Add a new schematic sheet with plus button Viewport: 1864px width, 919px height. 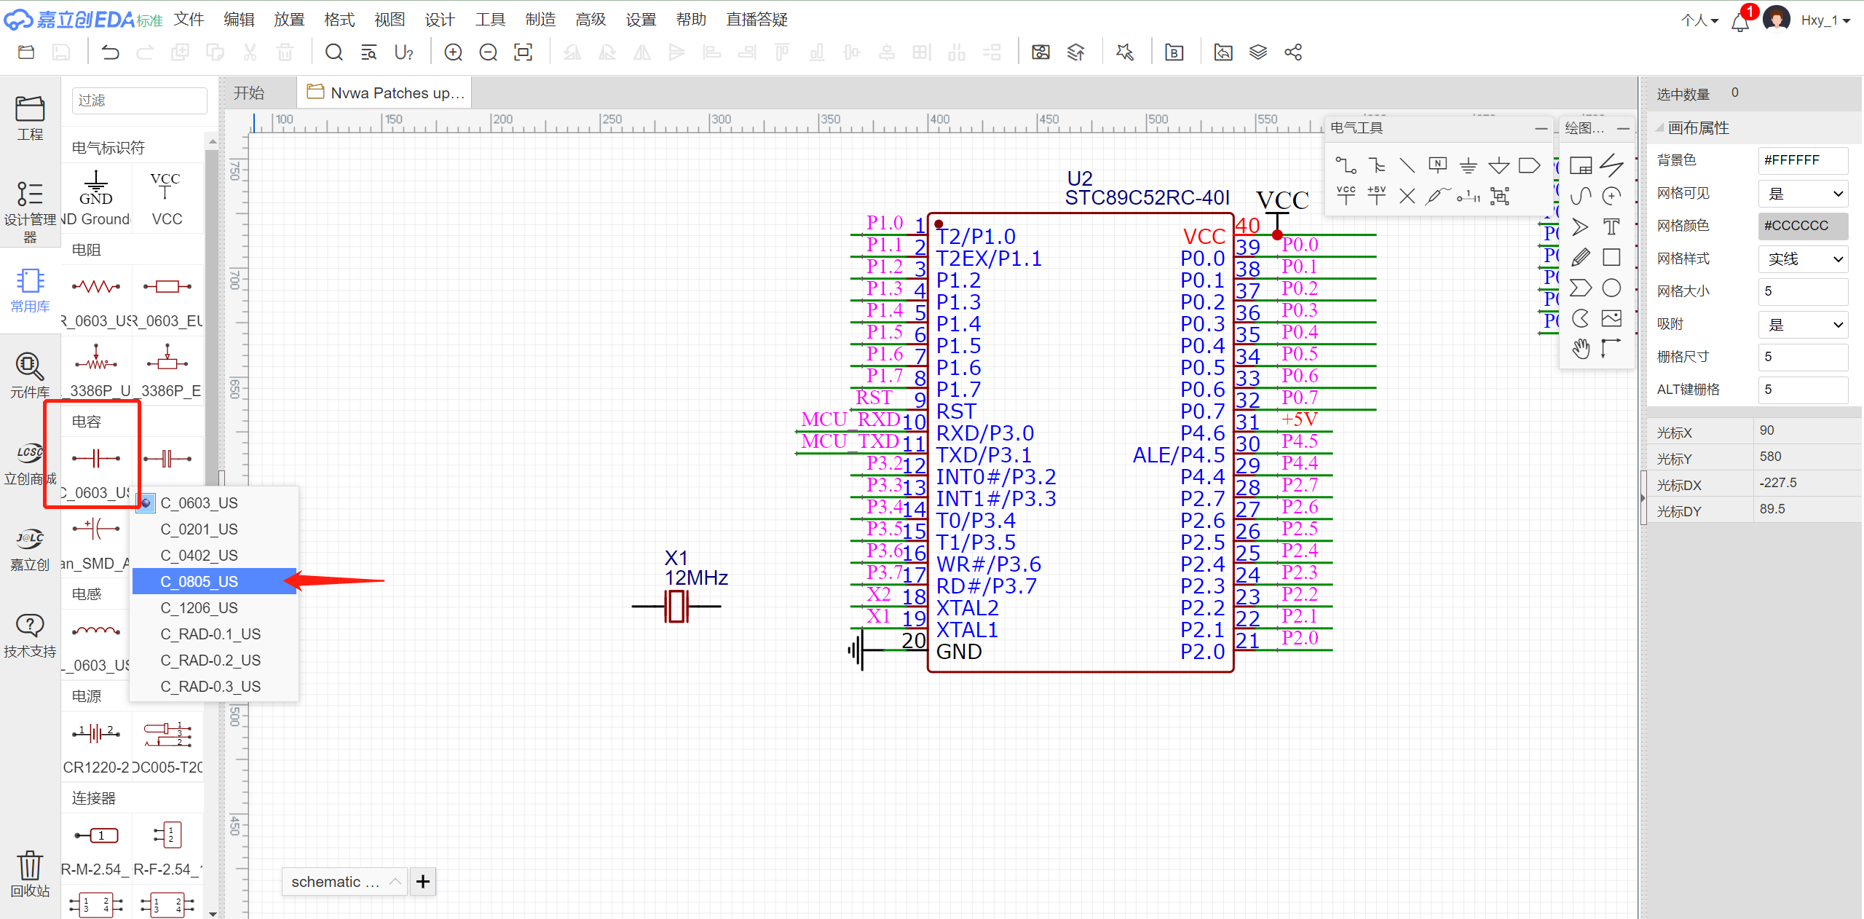pyautogui.click(x=423, y=882)
